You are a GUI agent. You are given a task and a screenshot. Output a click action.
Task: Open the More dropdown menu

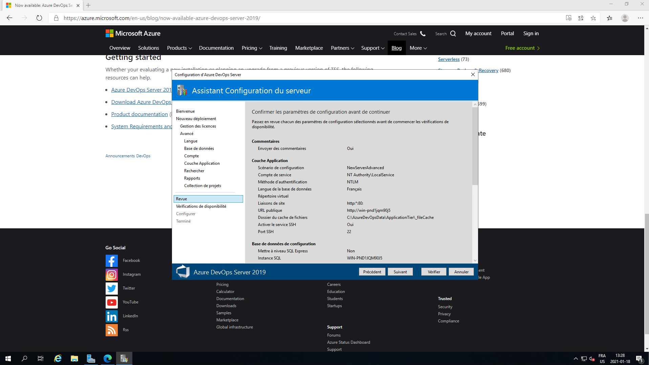click(418, 48)
